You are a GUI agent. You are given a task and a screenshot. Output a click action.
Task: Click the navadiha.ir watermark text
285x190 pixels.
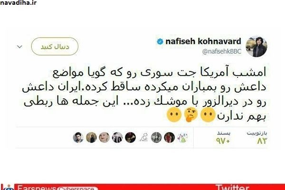(19, 2)
